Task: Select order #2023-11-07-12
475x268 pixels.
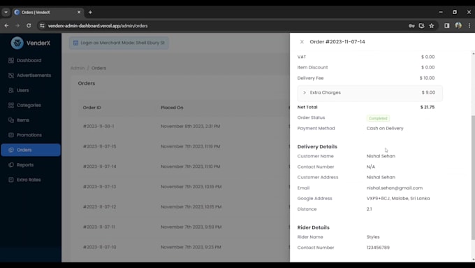Action: pos(100,206)
